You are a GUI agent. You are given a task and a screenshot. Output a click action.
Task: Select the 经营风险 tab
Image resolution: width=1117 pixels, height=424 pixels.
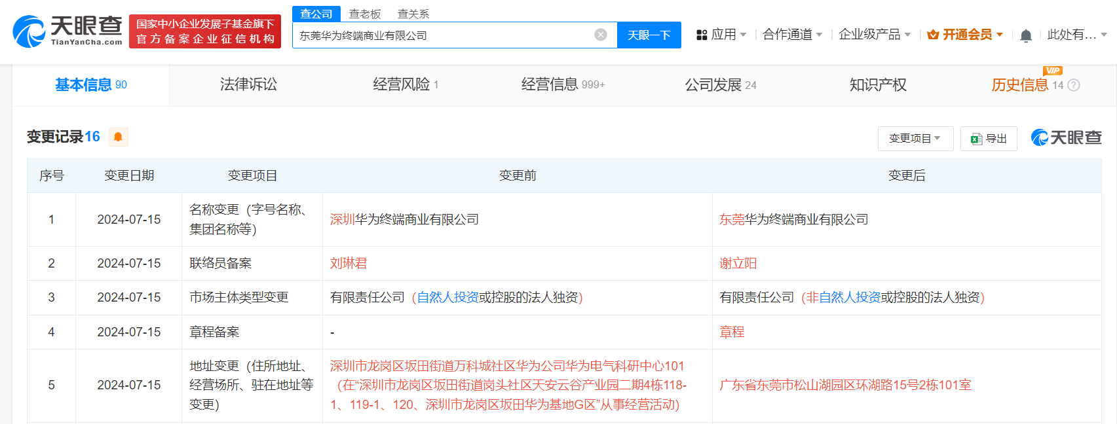pyautogui.click(x=406, y=84)
